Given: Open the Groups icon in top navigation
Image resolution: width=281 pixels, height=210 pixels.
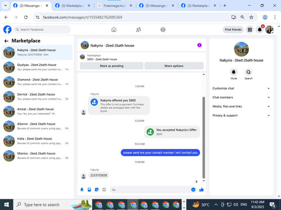Looking at the screenshot, I should [163, 30].
